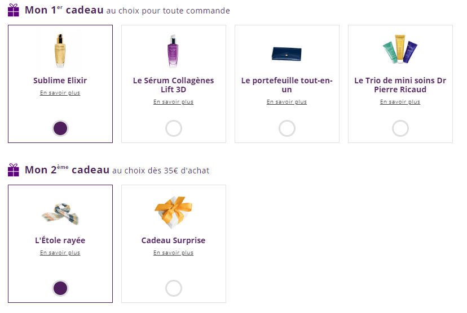Open En savoir plus under the portefeuille

point(287,102)
